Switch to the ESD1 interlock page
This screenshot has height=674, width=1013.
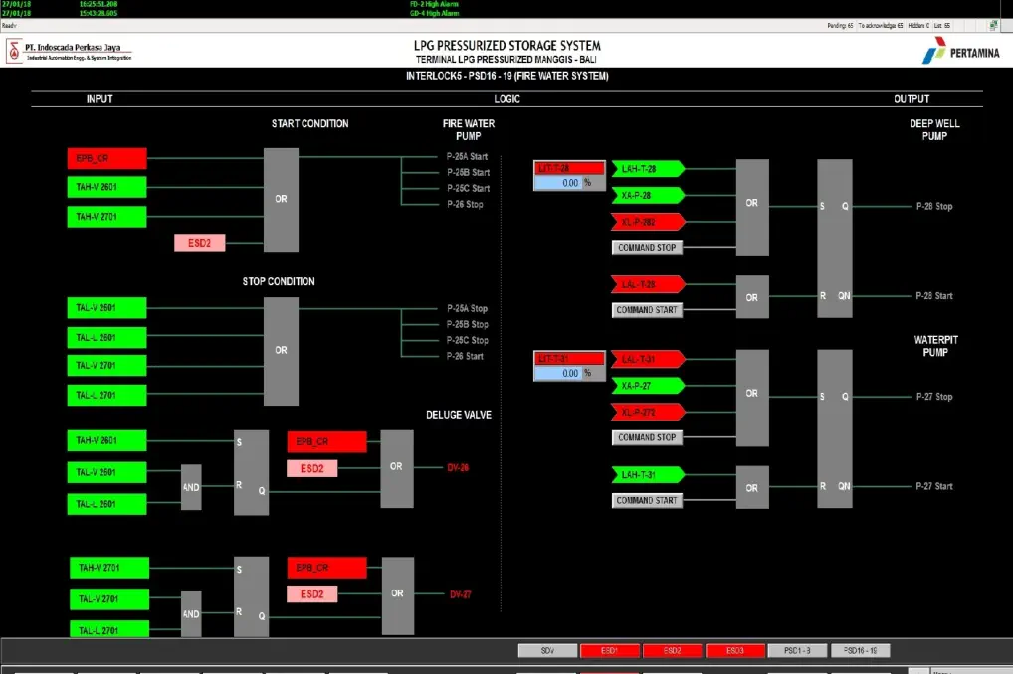(x=609, y=651)
